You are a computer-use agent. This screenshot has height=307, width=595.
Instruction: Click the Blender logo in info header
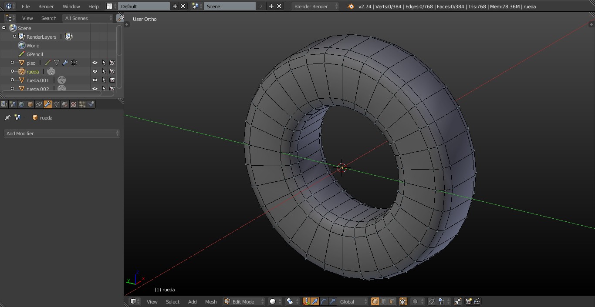(x=351, y=6)
